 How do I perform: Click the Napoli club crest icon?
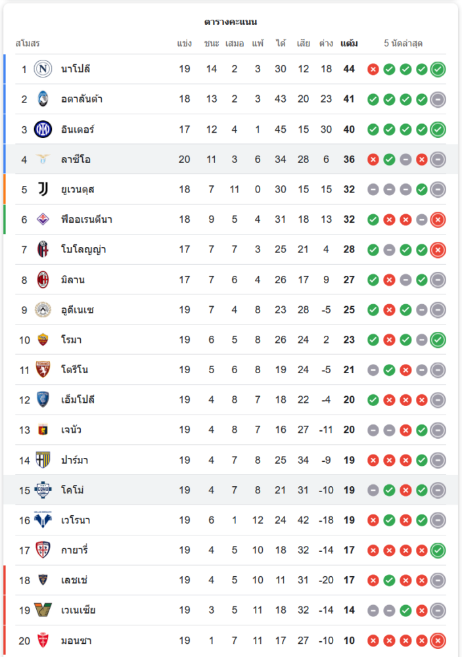click(x=43, y=69)
